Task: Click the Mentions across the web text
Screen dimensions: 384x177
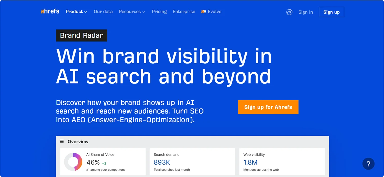Action: point(261,170)
